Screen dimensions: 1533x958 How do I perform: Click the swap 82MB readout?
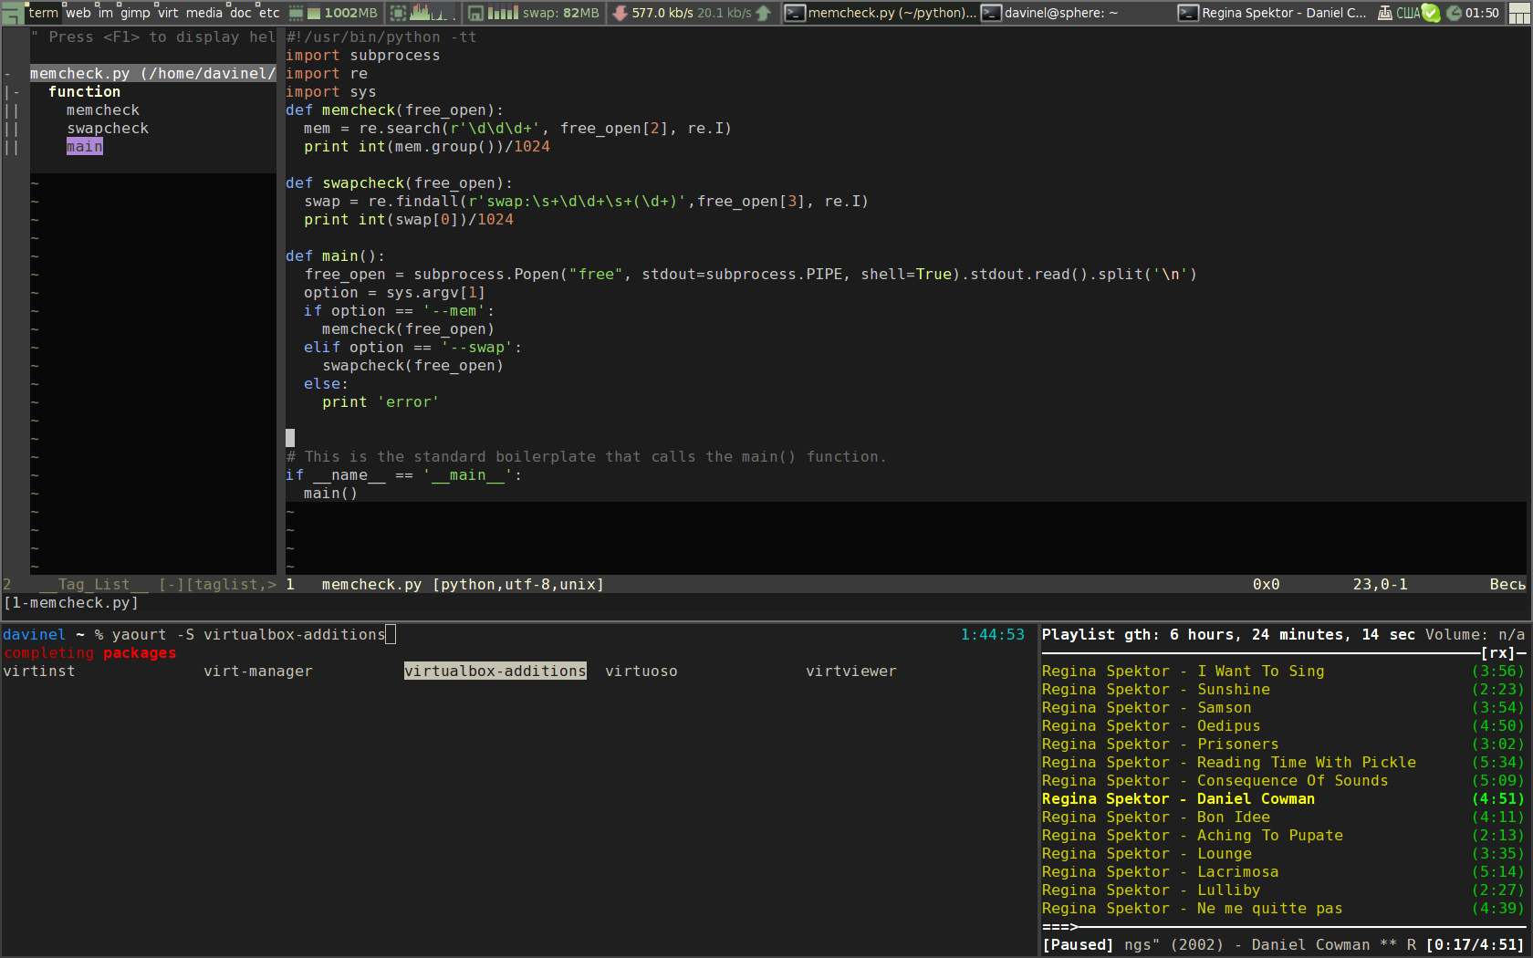click(560, 13)
